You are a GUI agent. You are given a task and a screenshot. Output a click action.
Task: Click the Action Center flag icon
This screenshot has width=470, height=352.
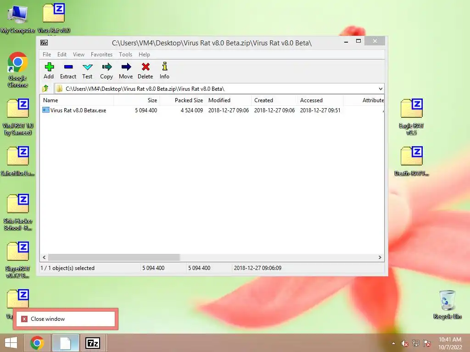pyautogui.click(x=427, y=343)
